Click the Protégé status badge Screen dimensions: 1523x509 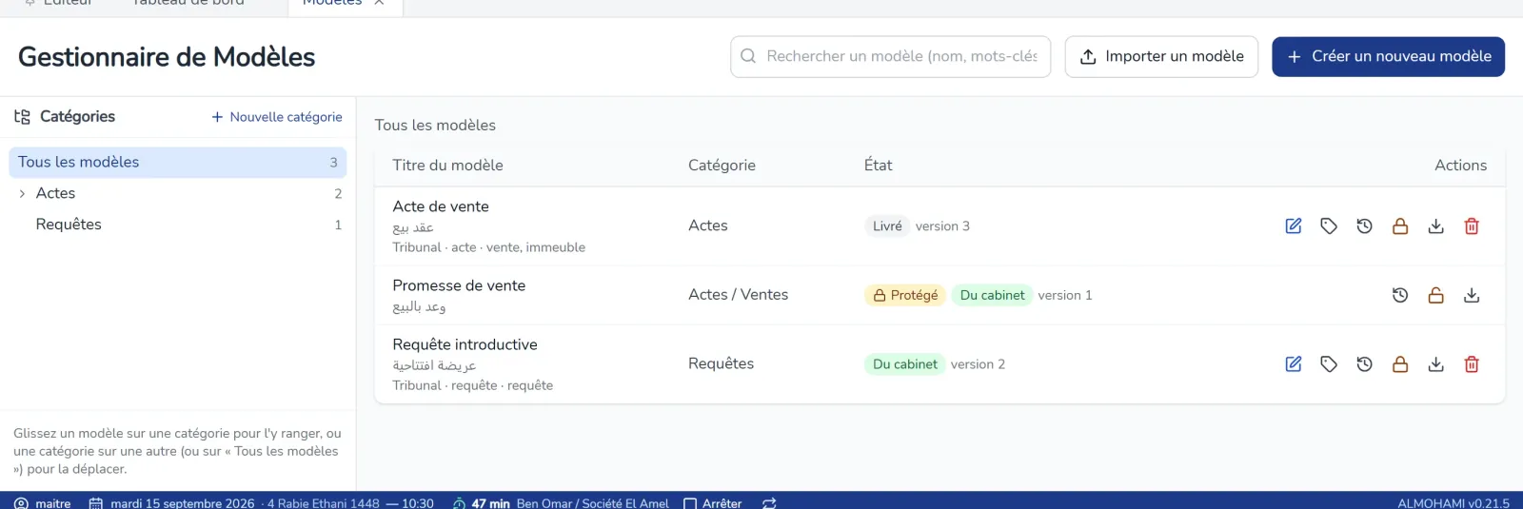(x=905, y=295)
